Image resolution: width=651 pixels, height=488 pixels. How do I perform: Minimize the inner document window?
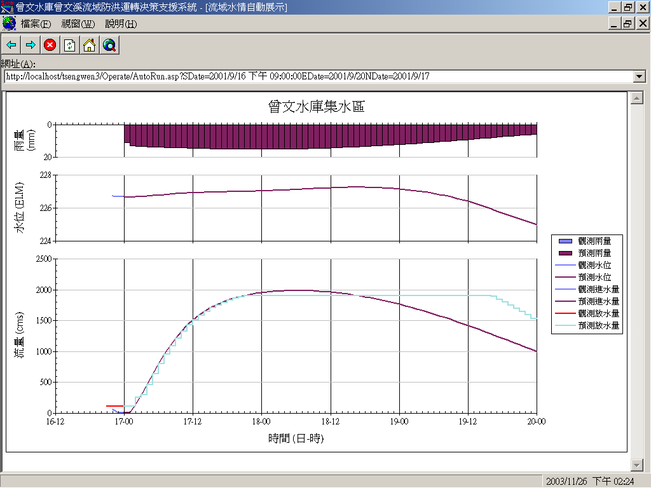615,24
